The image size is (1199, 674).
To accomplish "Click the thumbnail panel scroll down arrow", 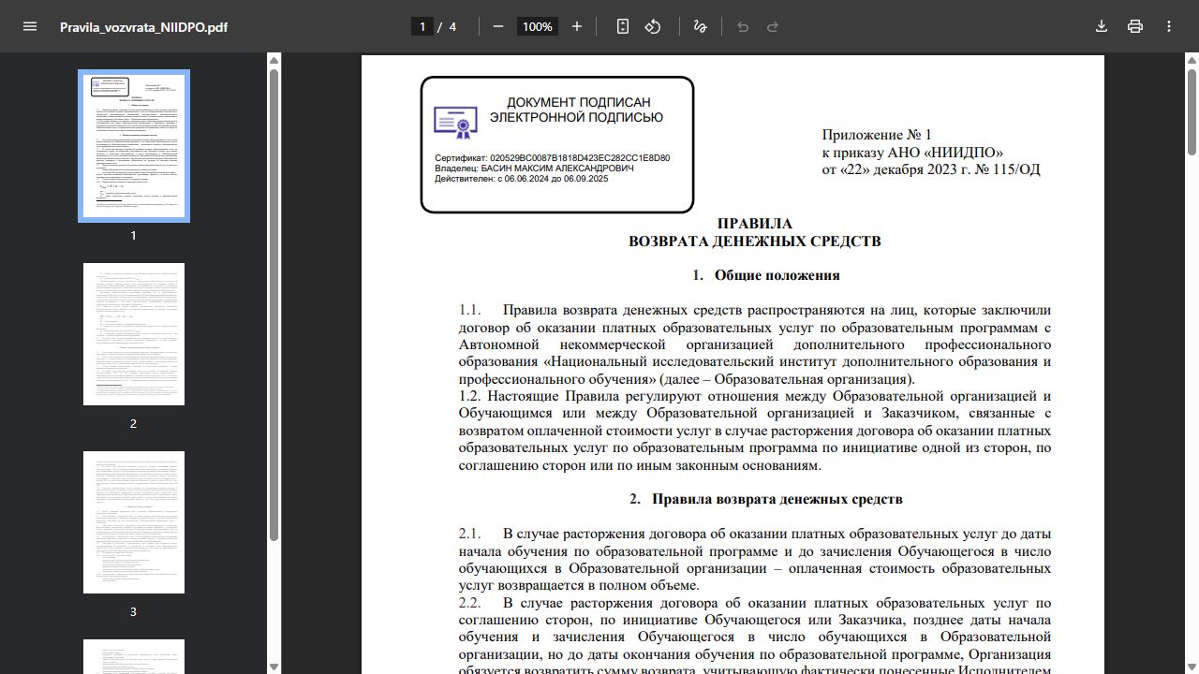I will pyautogui.click(x=274, y=667).
